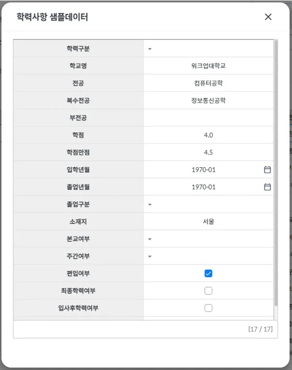Enable the 최종학력여부 checkbox

coord(209,291)
